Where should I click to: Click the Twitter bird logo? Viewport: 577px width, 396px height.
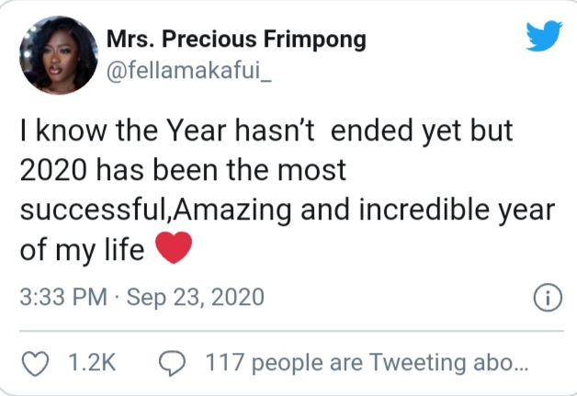pos(543,38)
